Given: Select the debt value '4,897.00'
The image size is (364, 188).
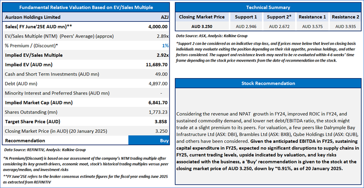Looking at the screenshot, I should coord(159,83).
